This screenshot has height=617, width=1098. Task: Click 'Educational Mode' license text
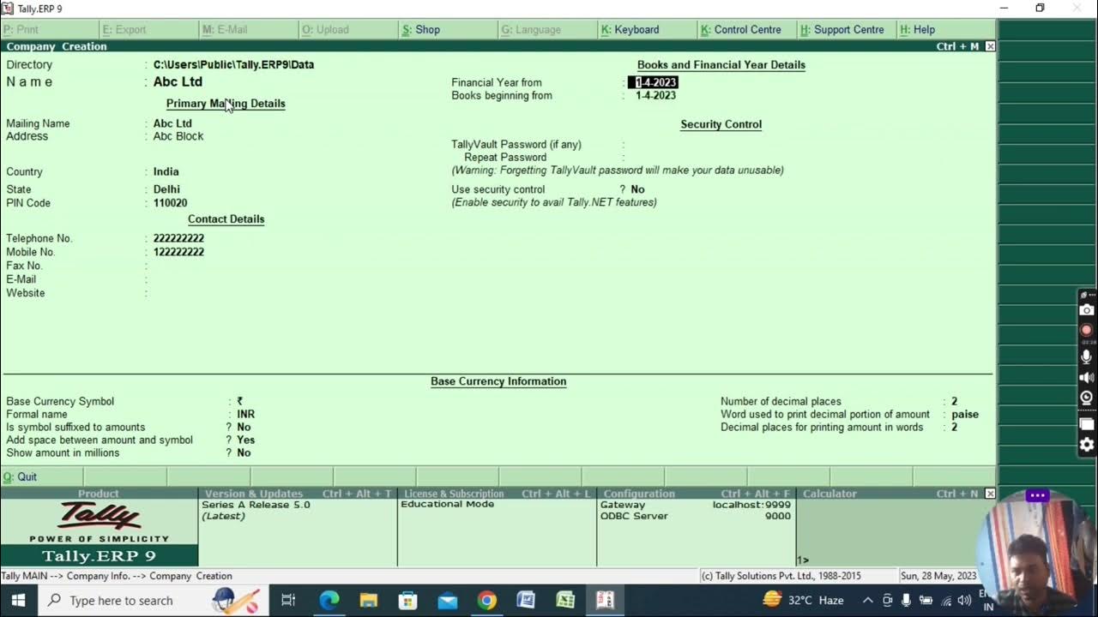tap(447, 504)
